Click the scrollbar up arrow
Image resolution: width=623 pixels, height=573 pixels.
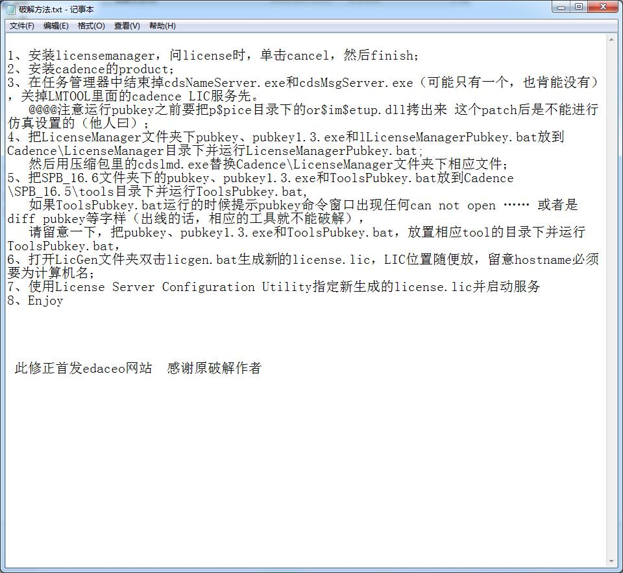[611, 40]
